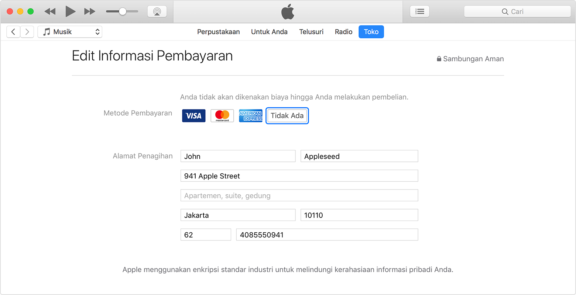Focus the Apartemen, suite, gedung field

coord(299,195)
